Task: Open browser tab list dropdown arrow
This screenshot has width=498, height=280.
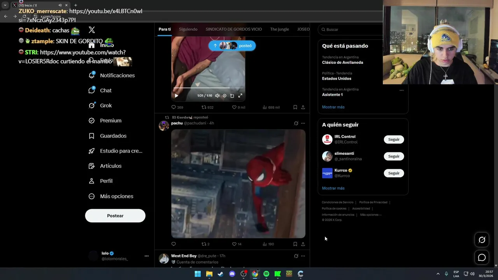Action: (x=5, y=5)
